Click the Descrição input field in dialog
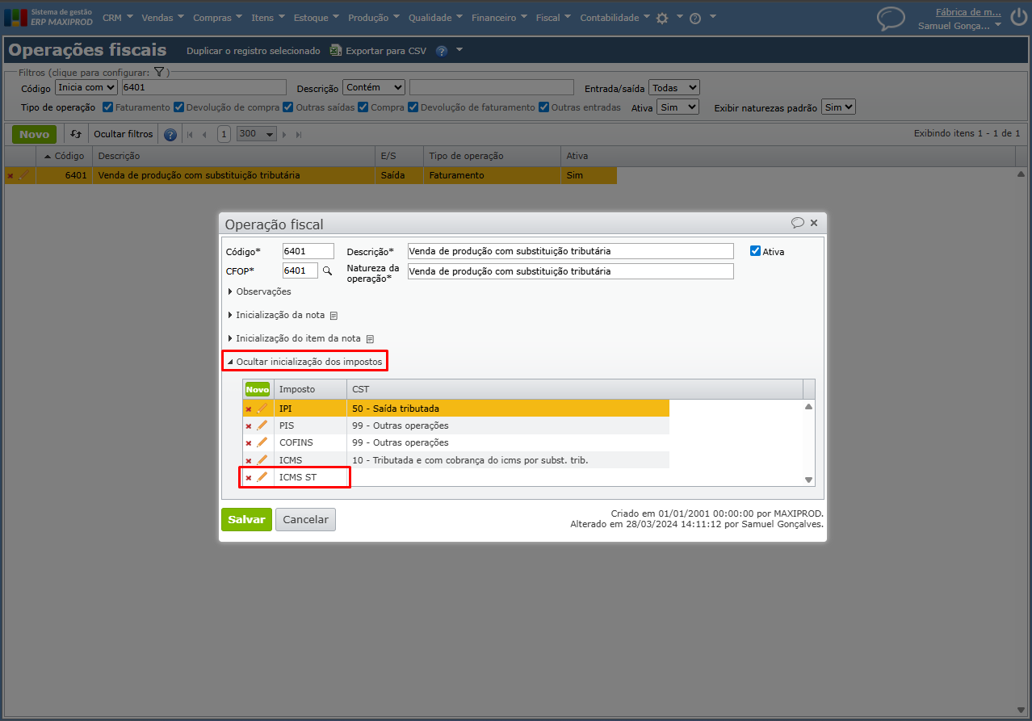The width and height of the screenshot is (1032, 721). [570, 251]
